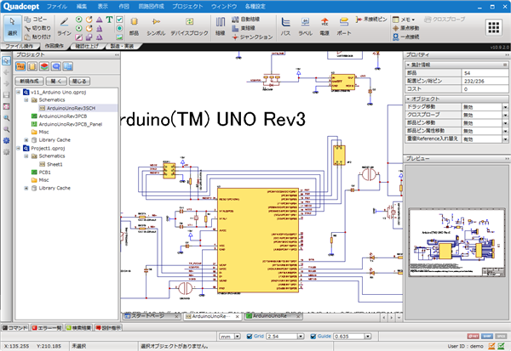Select the ライン (Line) drawing tool
The height and width of the screenshot is (351, 511).
(64, 26)
